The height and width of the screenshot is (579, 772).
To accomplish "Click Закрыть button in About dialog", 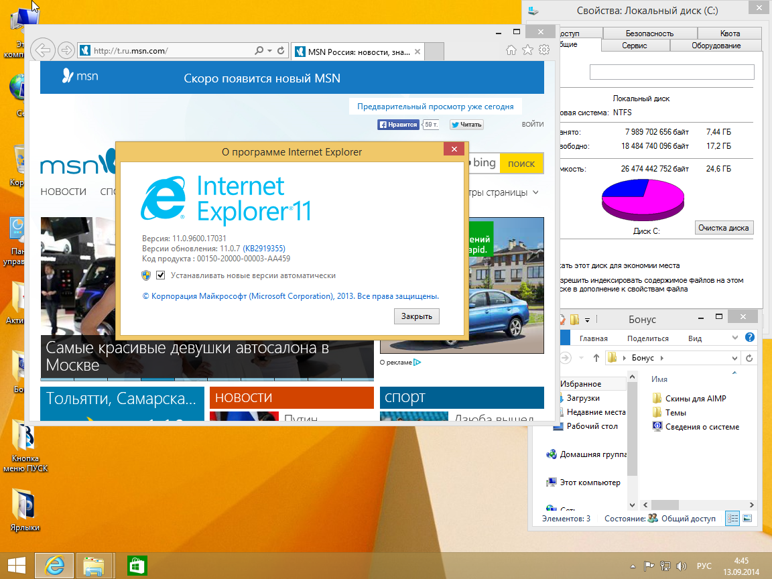I will point(417,316).
